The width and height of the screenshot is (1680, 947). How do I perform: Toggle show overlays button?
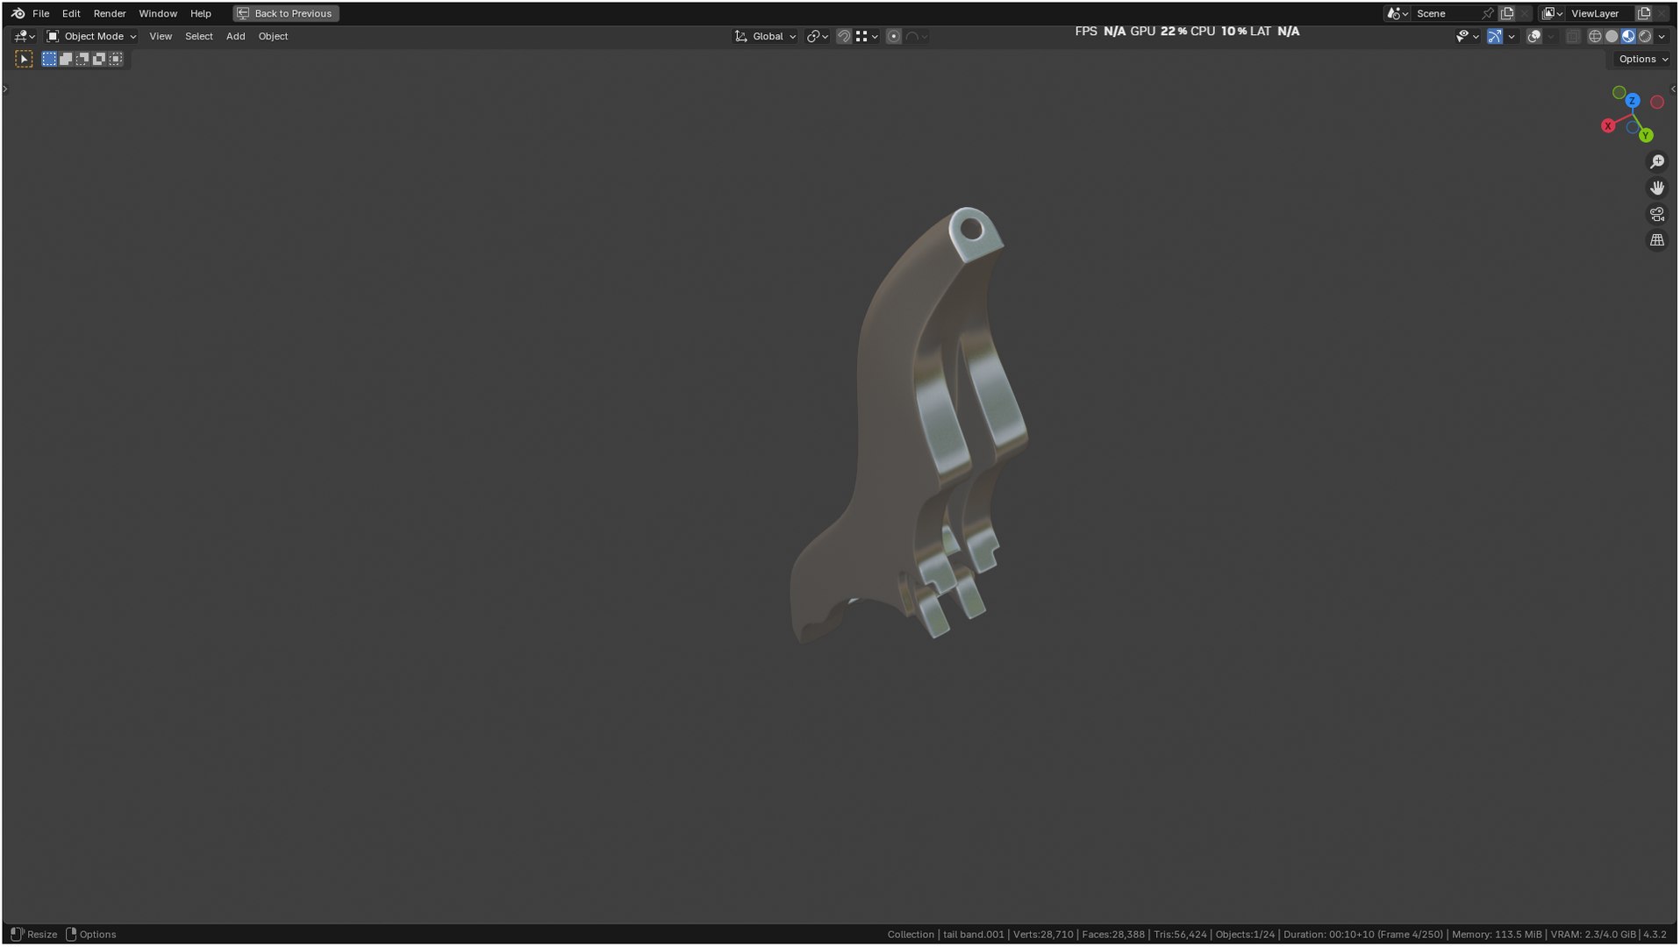click(x=1533, y=36)
